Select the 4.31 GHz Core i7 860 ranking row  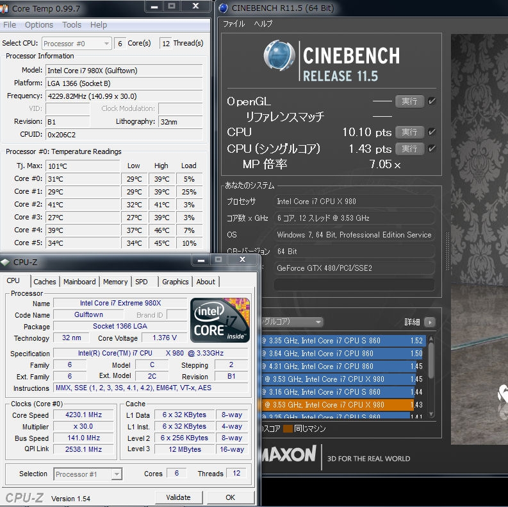(x=343, y=366)
